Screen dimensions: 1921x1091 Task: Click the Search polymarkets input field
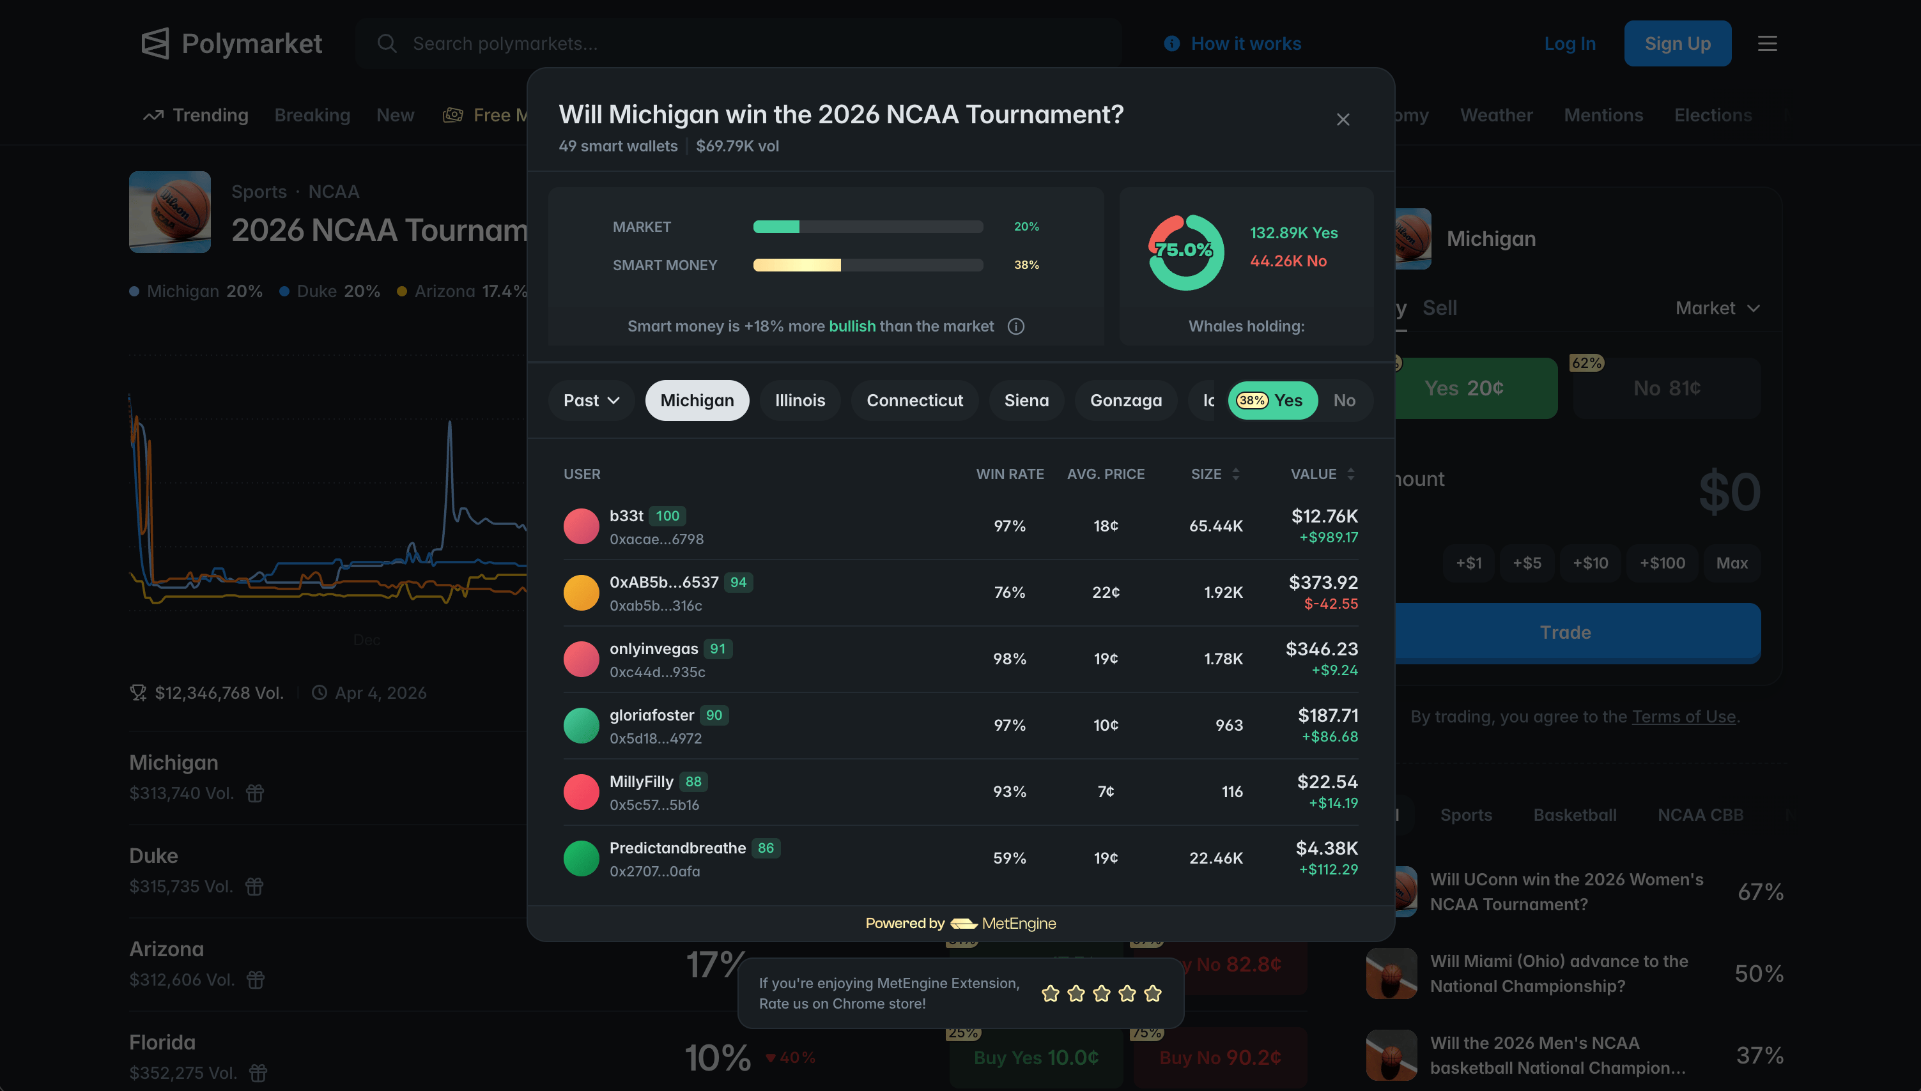point(738,43)
